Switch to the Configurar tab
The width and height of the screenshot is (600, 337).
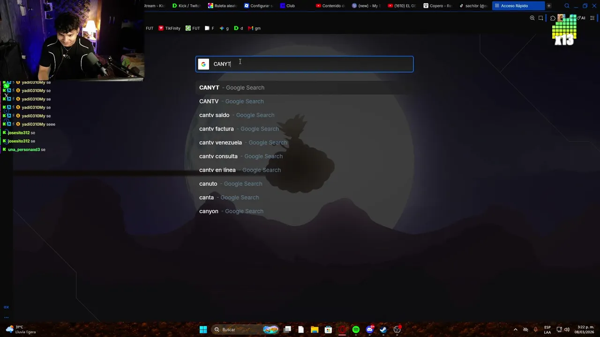click(258, 6)
